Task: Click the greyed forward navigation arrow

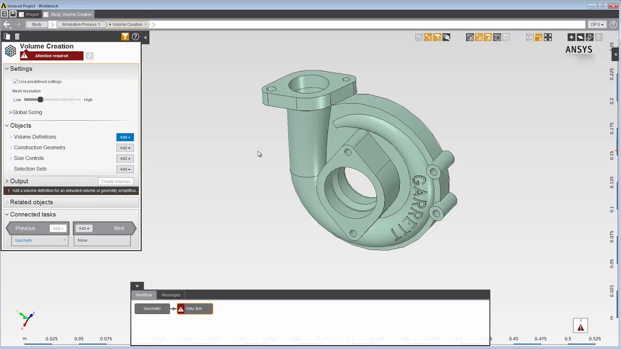Action: click(x=18, y=24)
